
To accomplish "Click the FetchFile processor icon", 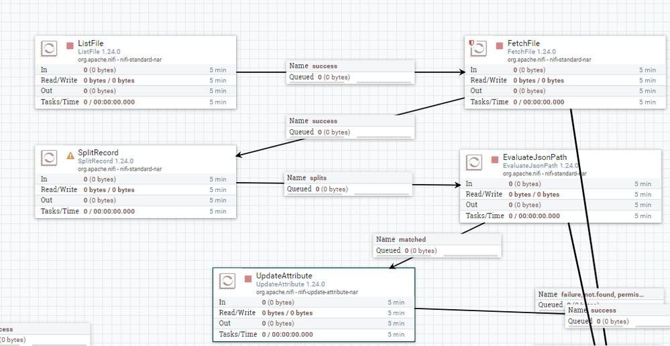I will (479, 49).
